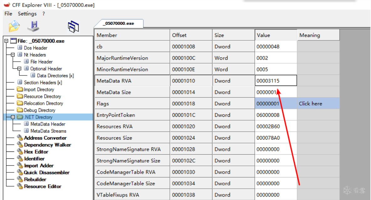The image size is (371, 200).
Task: Collapse the File: _05070000.exe root node
Action: tap(6, 41)
